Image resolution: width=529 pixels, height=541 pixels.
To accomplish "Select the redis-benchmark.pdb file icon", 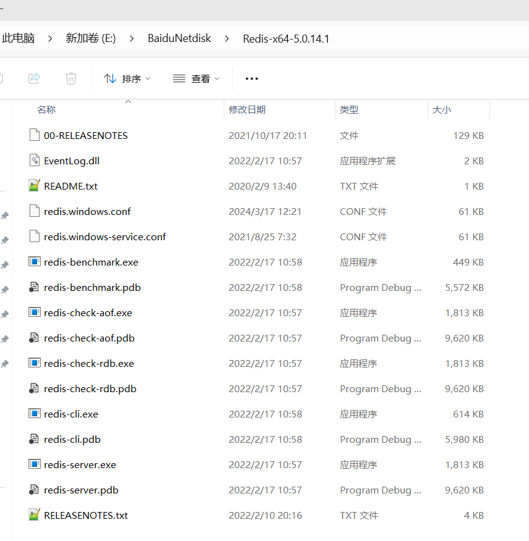I will [x=33, y=287].
